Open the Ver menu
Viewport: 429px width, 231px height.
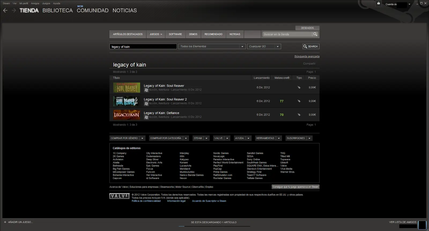pyautogui.click(x=14, y=3)
